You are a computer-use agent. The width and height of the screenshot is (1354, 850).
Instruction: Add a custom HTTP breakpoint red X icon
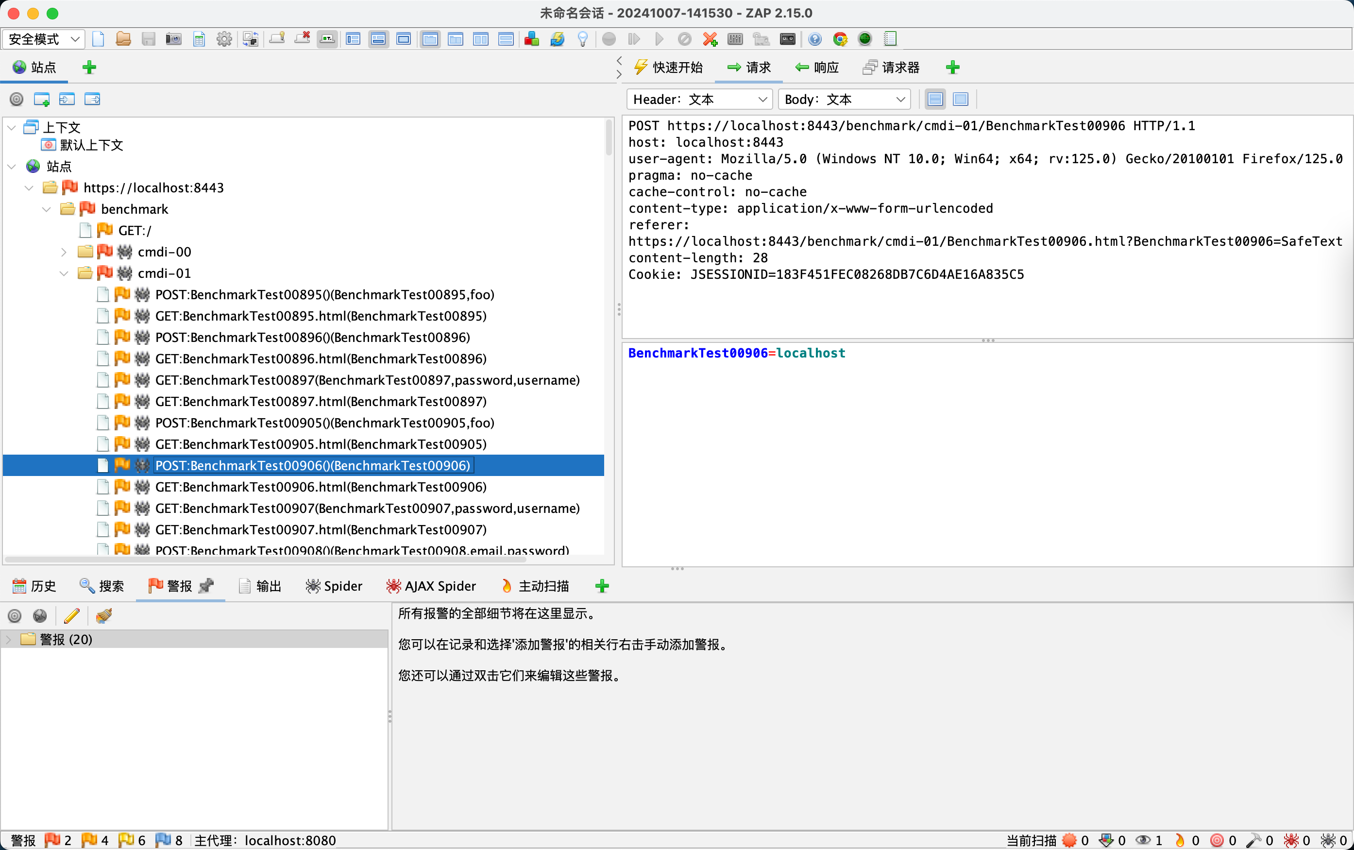point(710,39)
